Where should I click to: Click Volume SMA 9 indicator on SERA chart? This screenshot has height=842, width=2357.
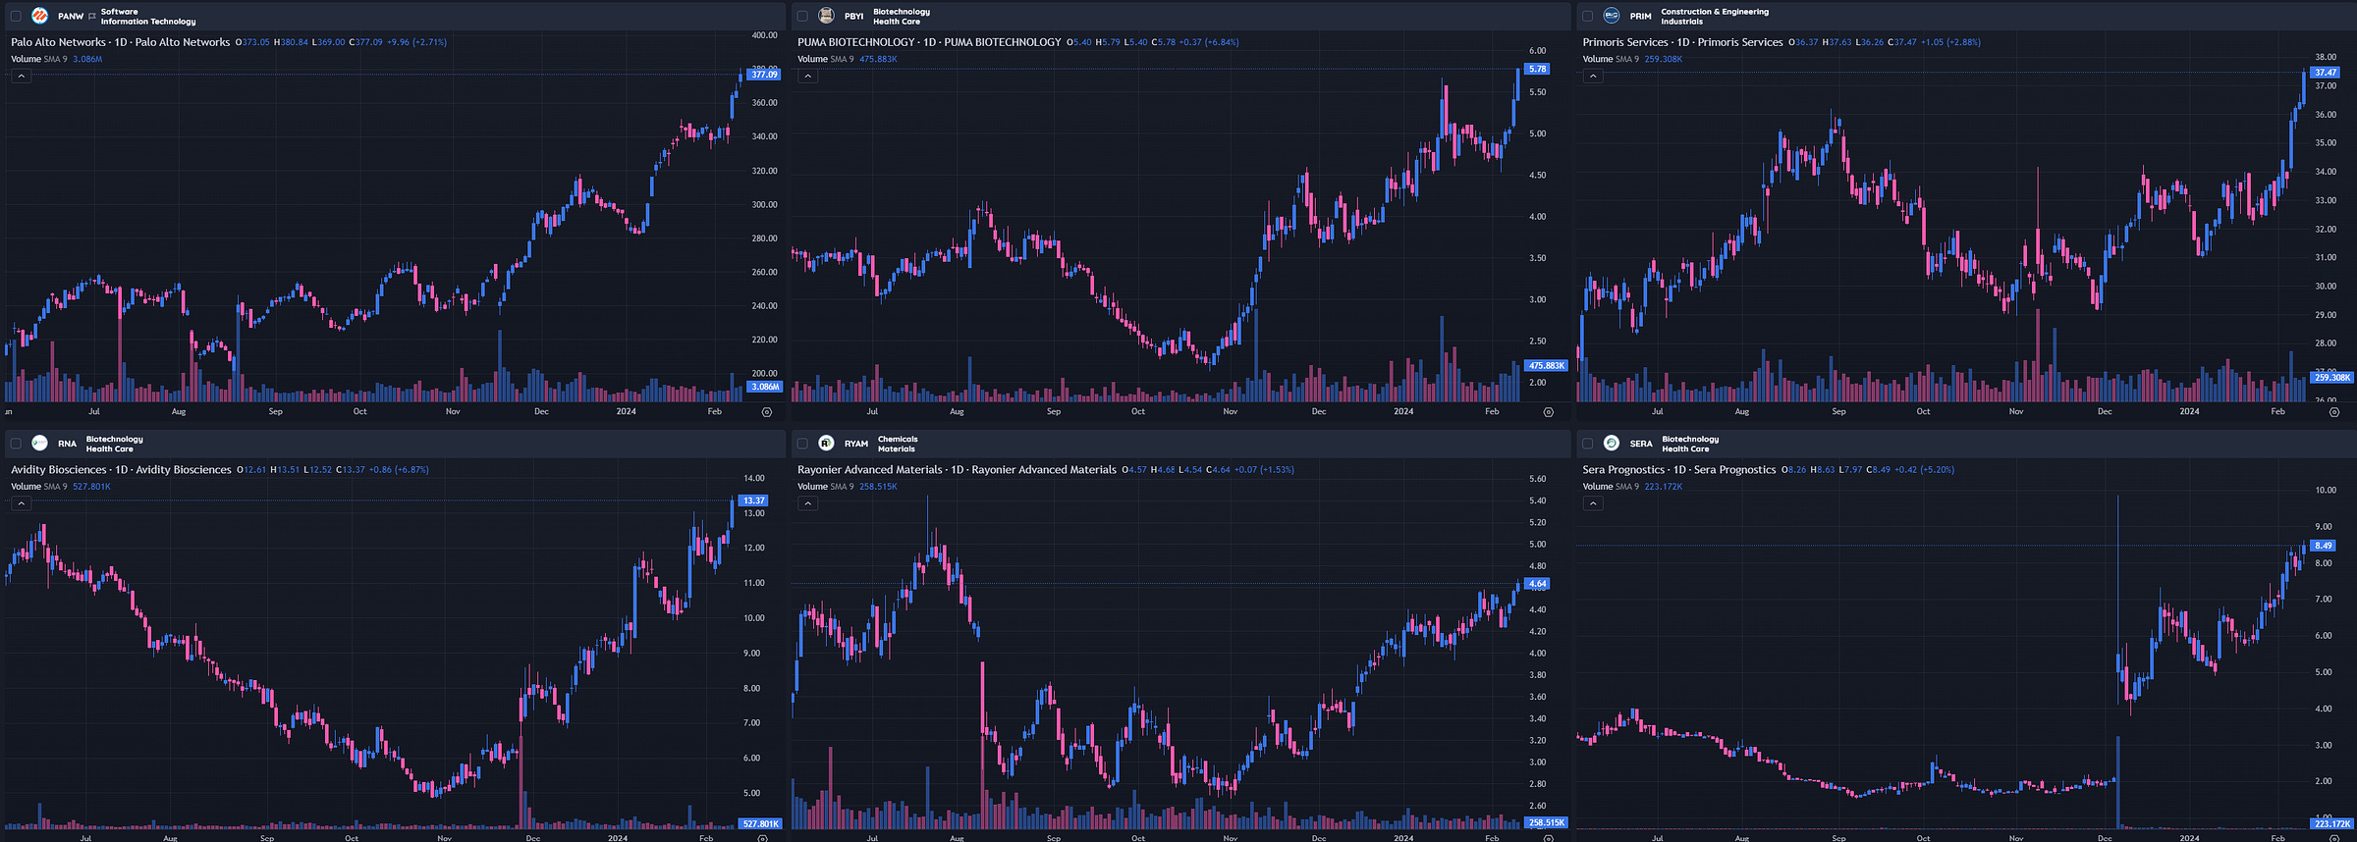pyautogui.click(x=1632, y=487)
